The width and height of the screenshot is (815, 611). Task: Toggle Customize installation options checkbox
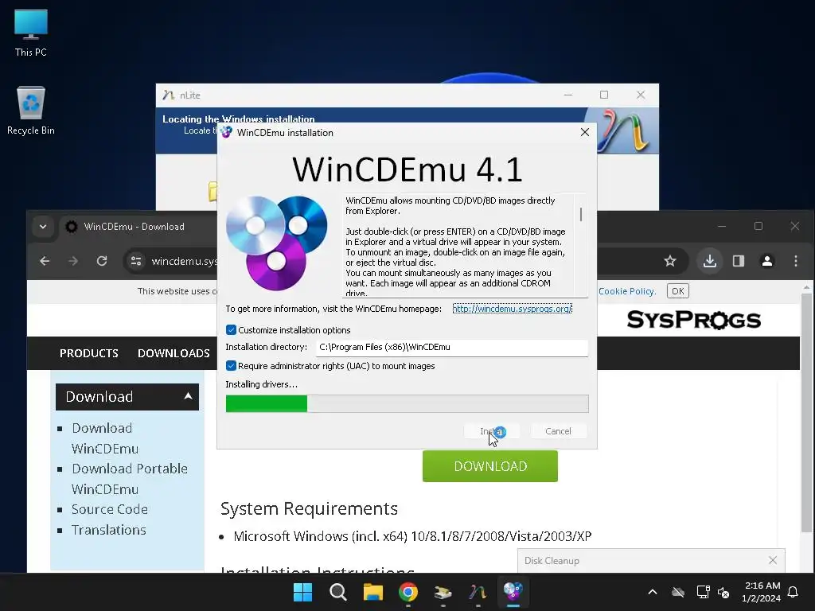tap(232, 330)
